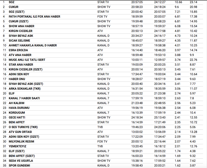Click FOX TV channel in MILYONLUK RESIM row
The image size is (207, 168).
(x=102, y=142)
